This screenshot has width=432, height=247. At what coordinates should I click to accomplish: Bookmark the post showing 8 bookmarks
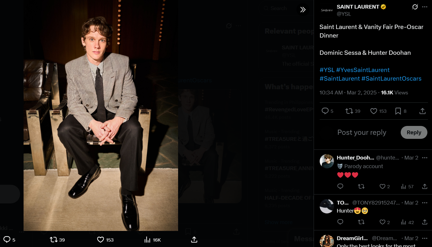tap(398, 111)
